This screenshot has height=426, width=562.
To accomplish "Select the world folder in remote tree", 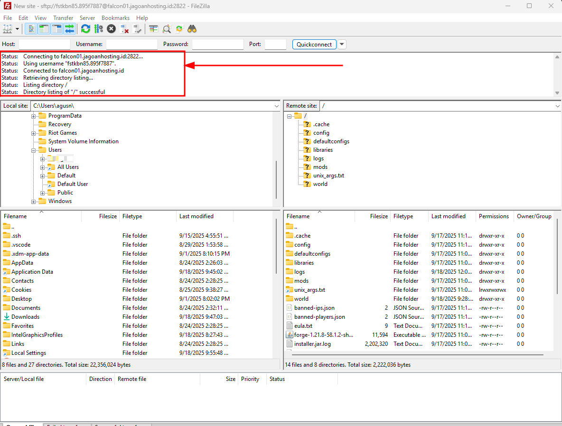I will click(x=320, y=184).
